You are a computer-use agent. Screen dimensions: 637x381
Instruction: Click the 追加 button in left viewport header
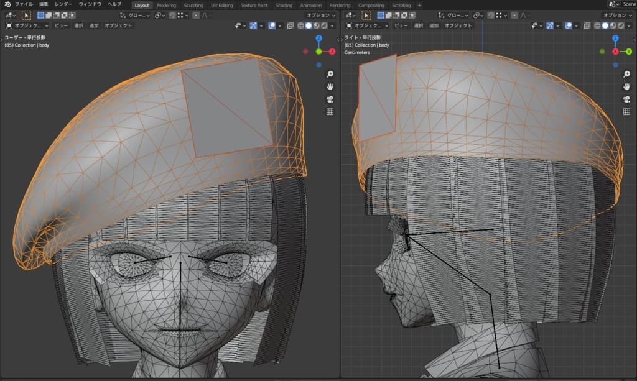[x=94, y=25]
